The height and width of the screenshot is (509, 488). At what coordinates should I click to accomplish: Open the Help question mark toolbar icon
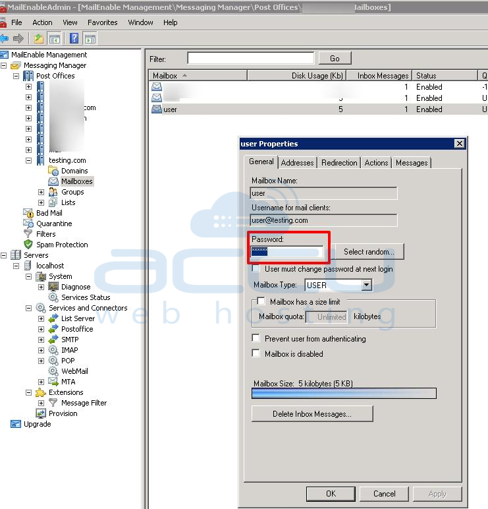[x=74, y=39]
